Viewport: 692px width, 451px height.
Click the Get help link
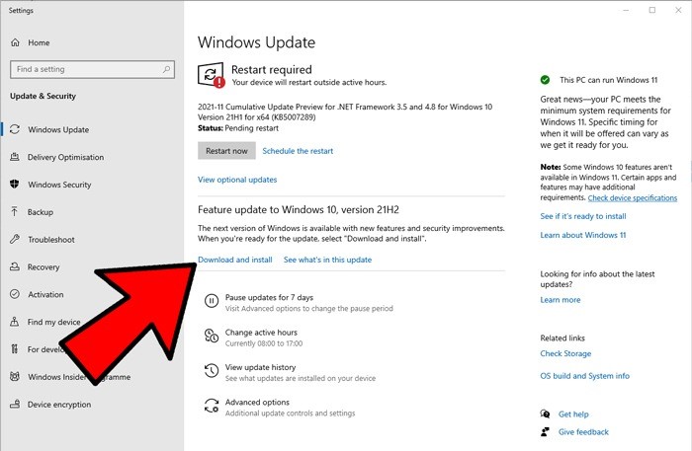[x=573, y=414]
